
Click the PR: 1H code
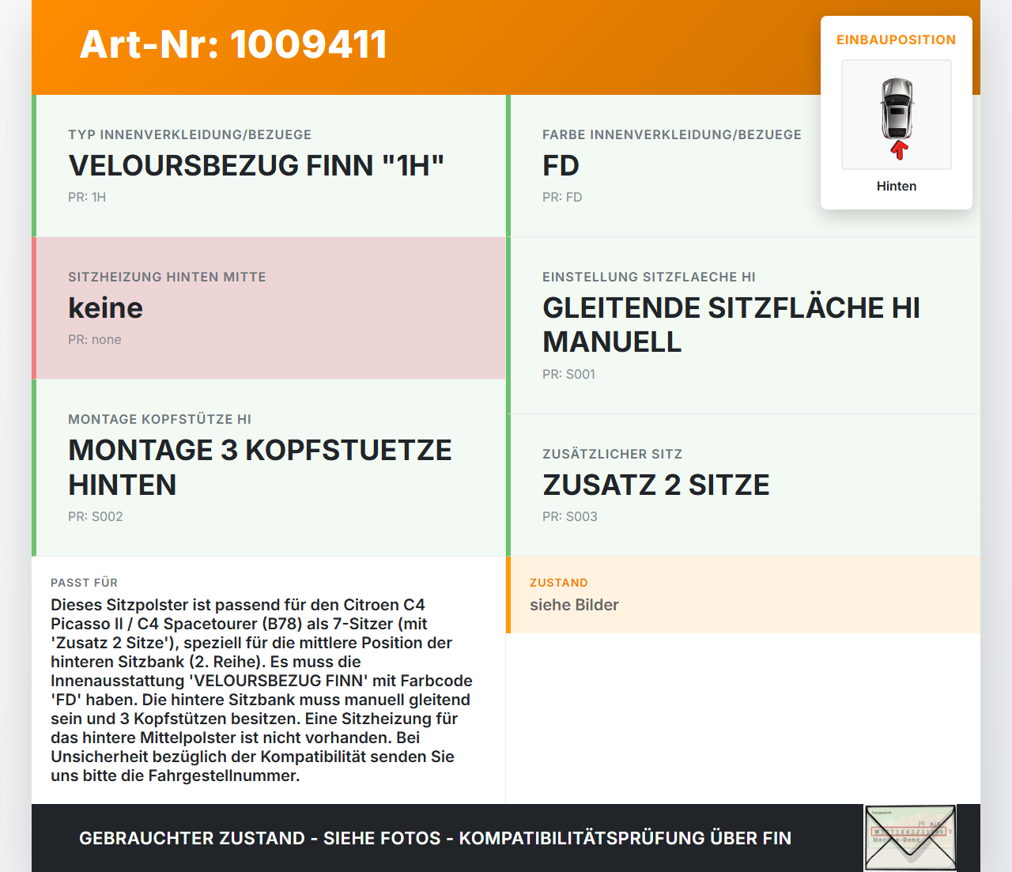point(87,197)
